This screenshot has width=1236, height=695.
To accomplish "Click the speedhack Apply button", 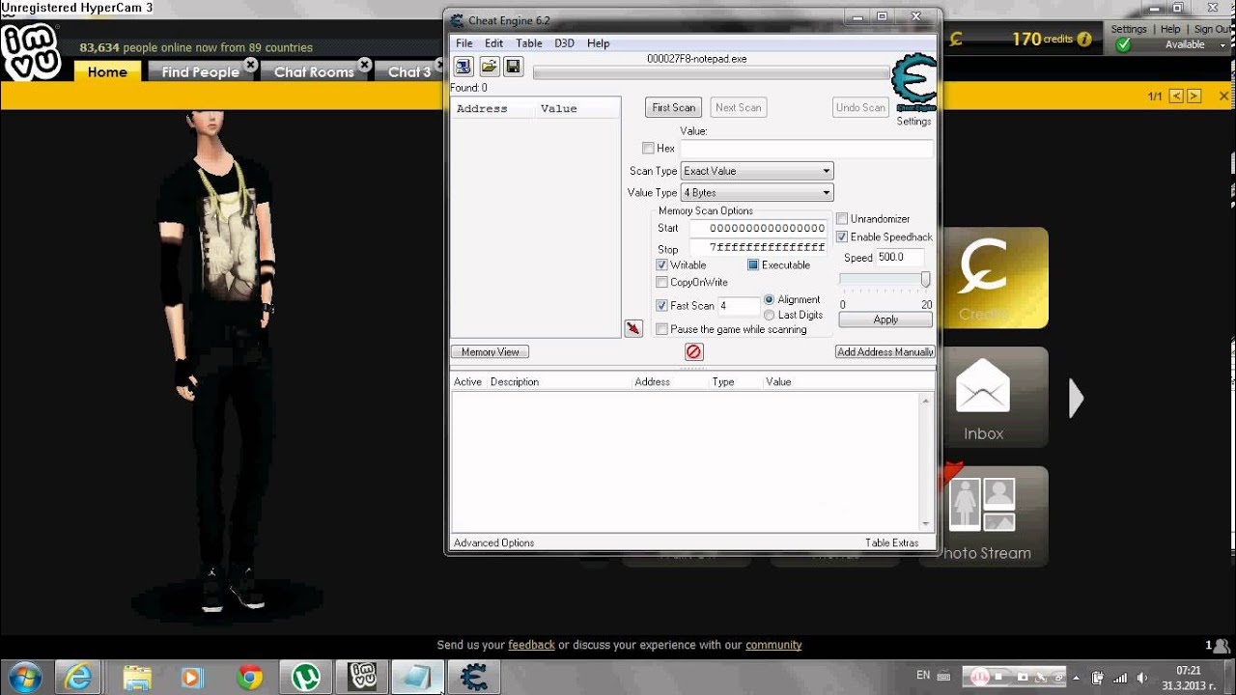I will 885,320.
